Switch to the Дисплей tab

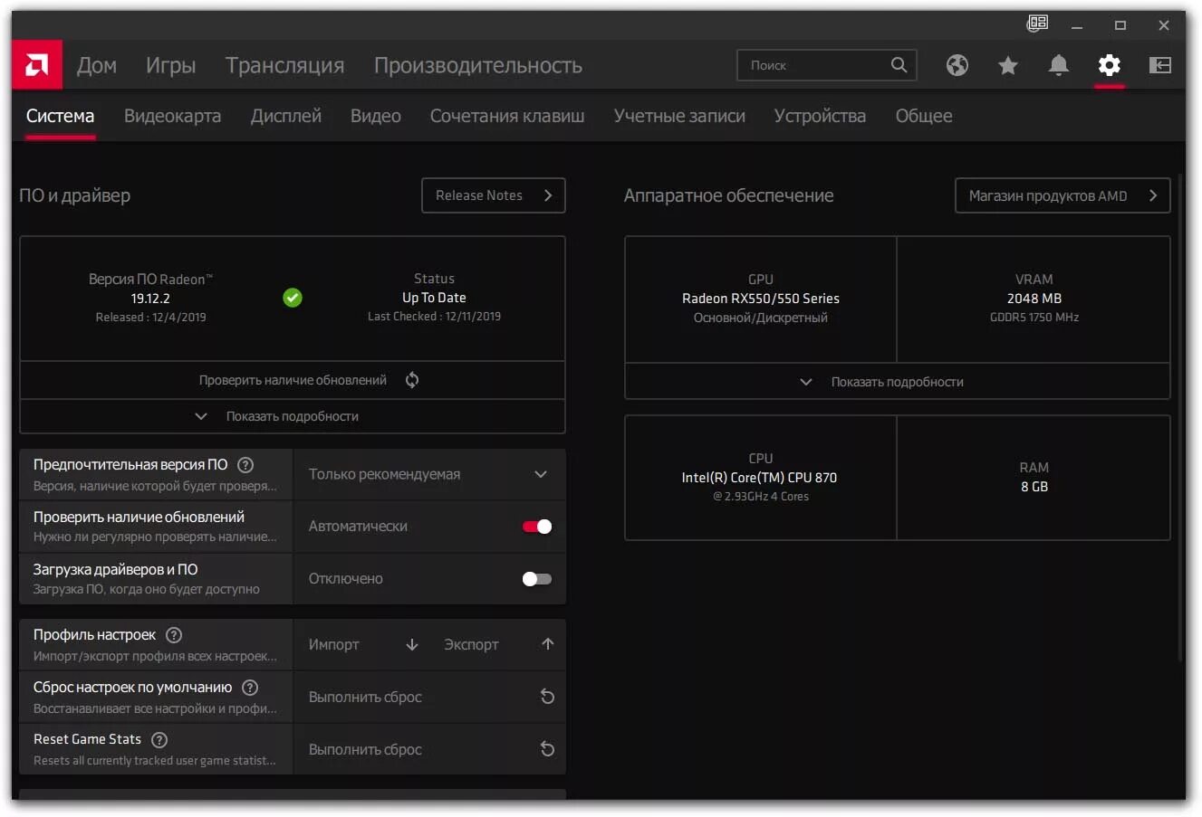286,116
